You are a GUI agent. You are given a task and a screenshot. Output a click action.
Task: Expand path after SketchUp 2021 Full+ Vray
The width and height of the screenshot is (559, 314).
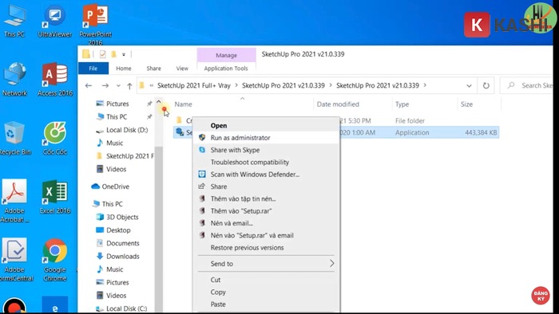coord(236,85)
